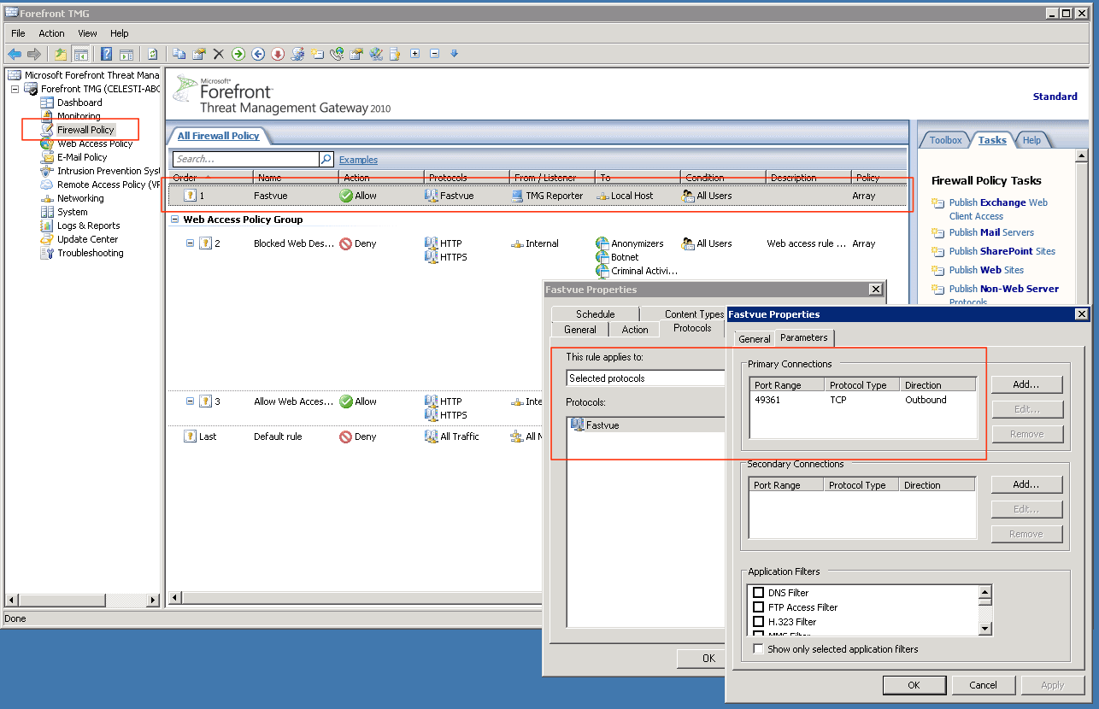The width and height of the screenshot is (1099, 709).
Task: Click the Refresh toolbar icon
Action: pos(152,54)
